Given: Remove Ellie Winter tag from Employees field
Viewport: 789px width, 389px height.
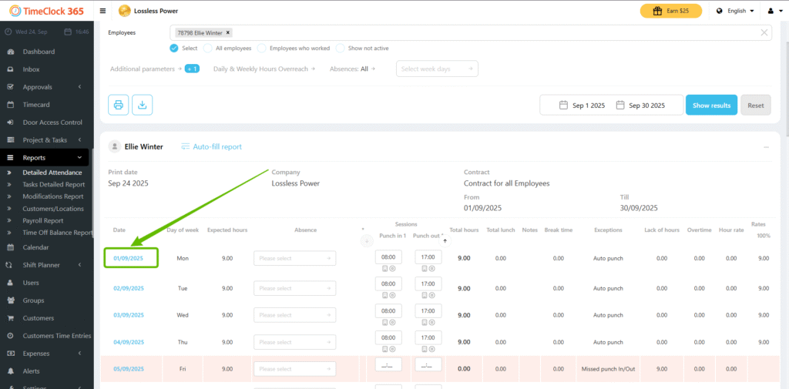Looking at the screenshot, I should 228,33.
